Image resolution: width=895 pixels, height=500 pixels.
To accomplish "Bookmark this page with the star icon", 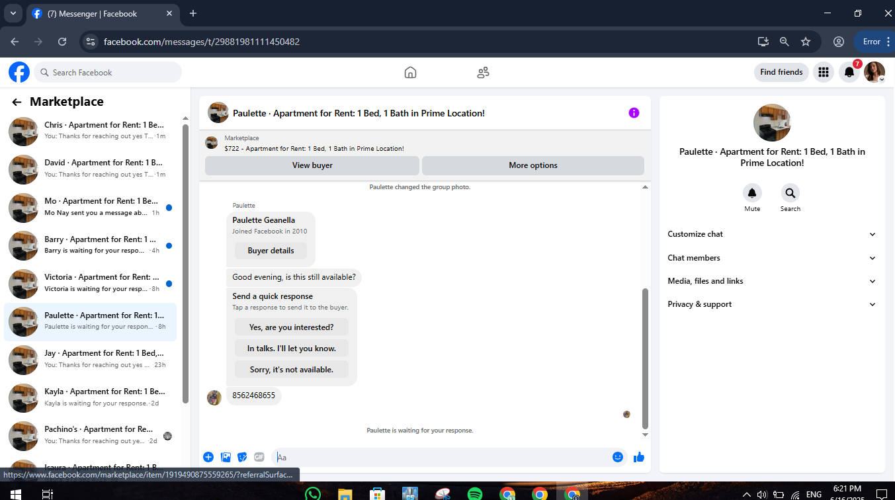I will pos(806,42).
